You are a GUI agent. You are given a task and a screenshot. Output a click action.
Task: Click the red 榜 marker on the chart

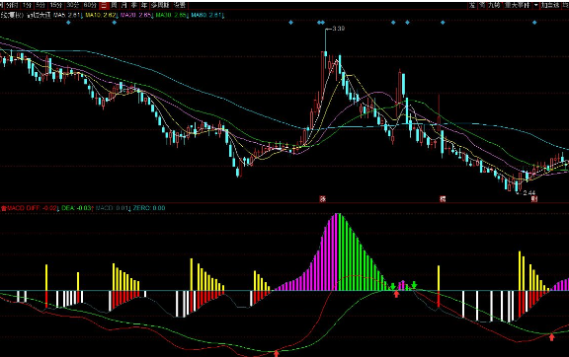[443, 199]
